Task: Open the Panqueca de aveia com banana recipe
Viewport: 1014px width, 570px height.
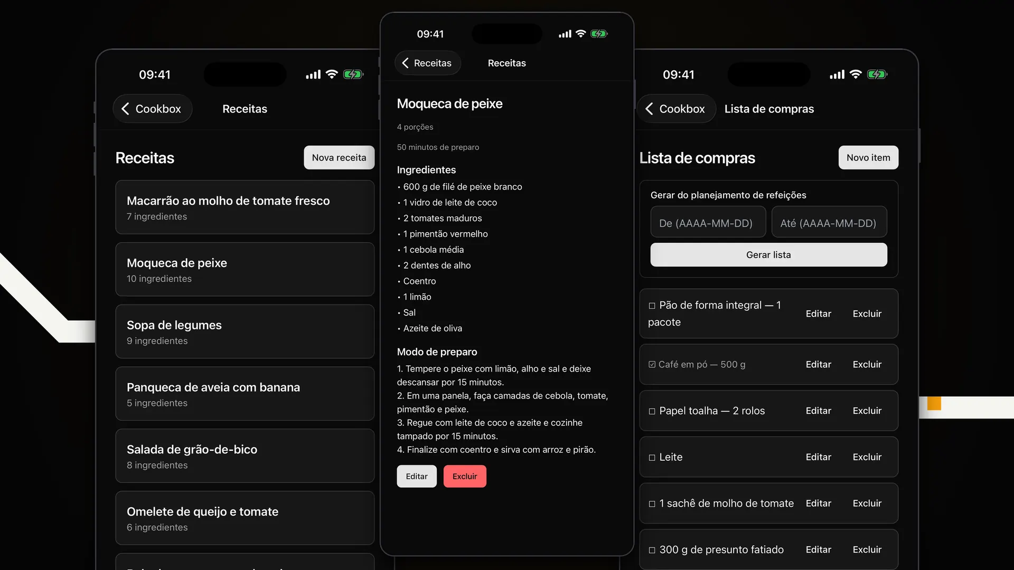Action: [x=245, y=394]
